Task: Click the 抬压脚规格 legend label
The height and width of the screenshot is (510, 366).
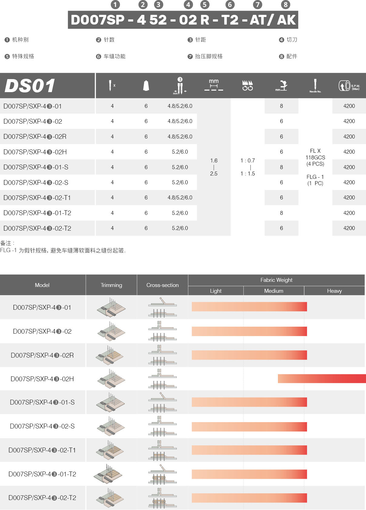Action: [209, 56]
